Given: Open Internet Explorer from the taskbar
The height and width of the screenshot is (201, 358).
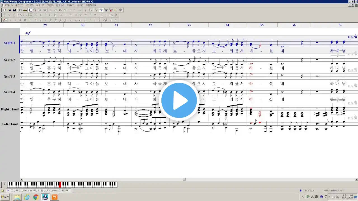Looking at the screenshot, I should click(x=27, y=197).
